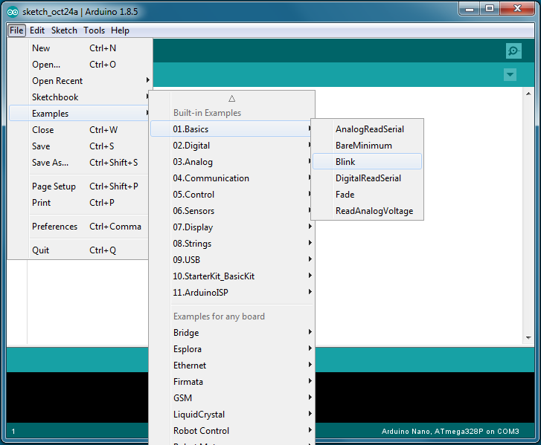Open the Sketch menu

[x=64, y=30]
